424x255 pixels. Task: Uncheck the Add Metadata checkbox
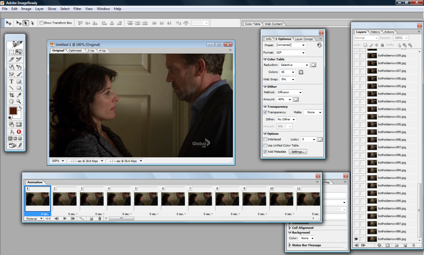click(x=265, y=152)
